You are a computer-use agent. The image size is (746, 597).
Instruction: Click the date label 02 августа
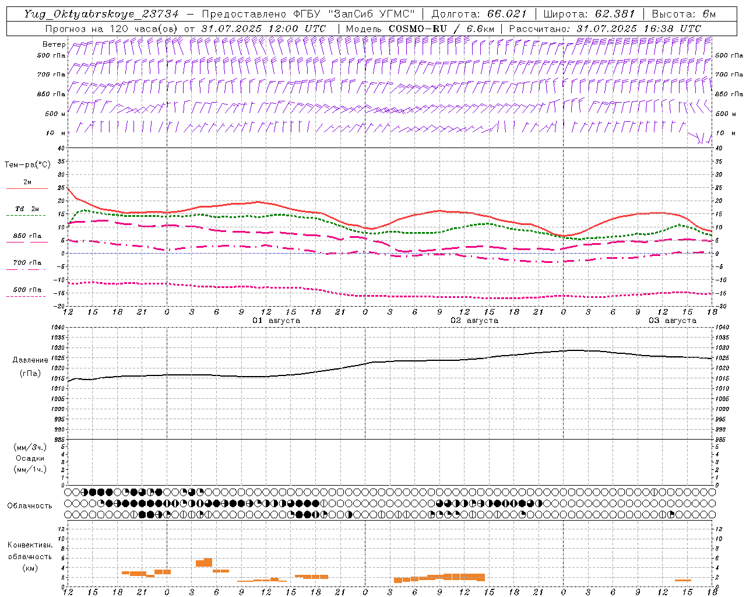pos(474,321)
